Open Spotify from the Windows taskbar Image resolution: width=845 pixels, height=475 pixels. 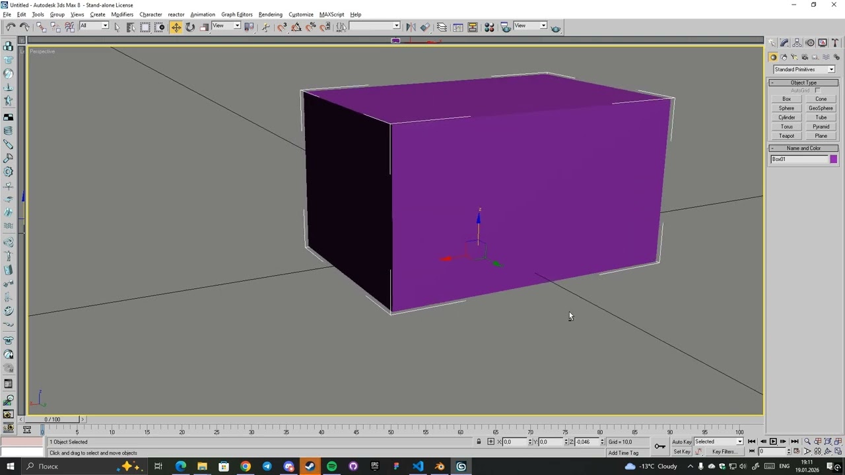pos(331,466)
